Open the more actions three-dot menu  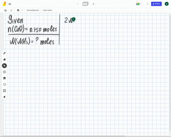click(147, 4)
